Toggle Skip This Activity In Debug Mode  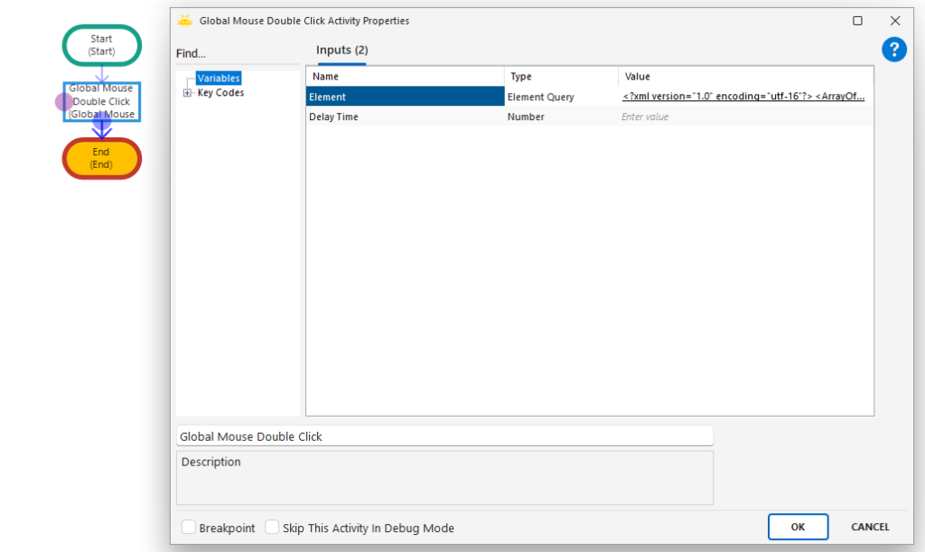(x=272, y=528)
